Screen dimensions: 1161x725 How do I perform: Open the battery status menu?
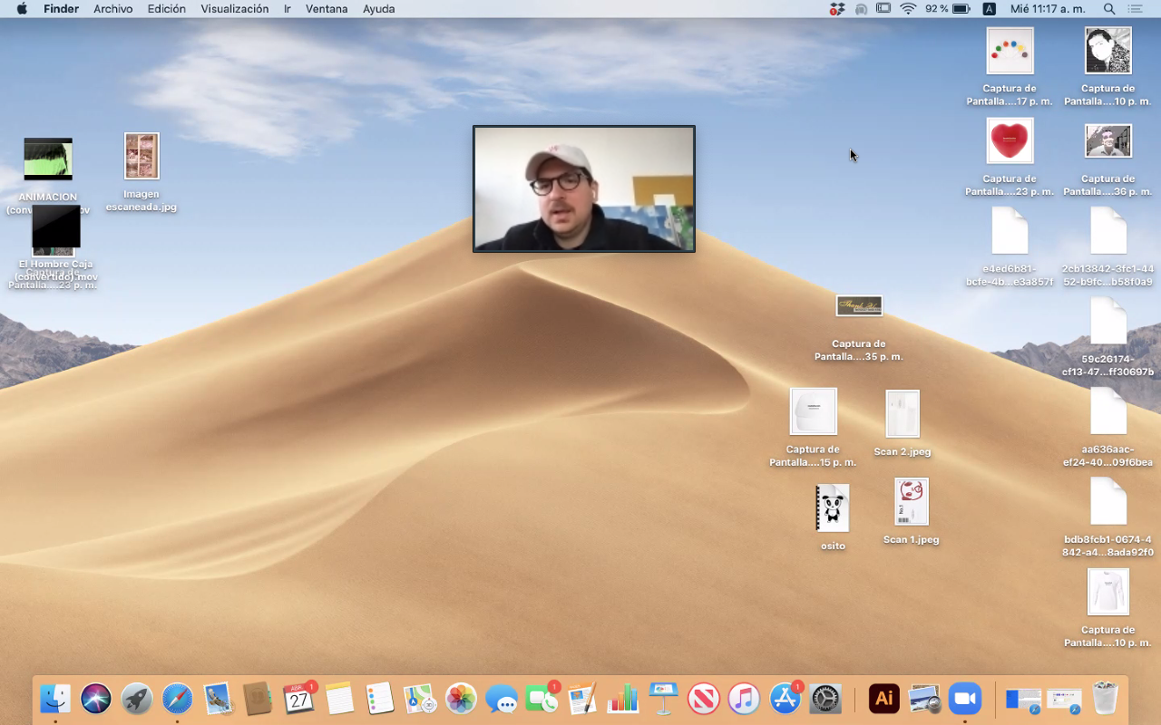pyautogui.click(x=961, y=9)
